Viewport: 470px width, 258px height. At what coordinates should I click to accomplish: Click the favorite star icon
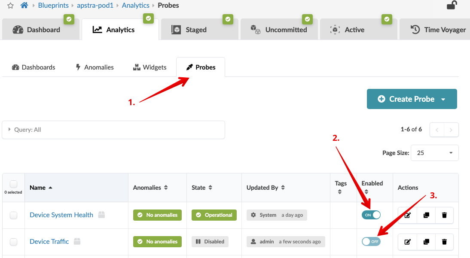pyautogui.click(x=10, y=6)
